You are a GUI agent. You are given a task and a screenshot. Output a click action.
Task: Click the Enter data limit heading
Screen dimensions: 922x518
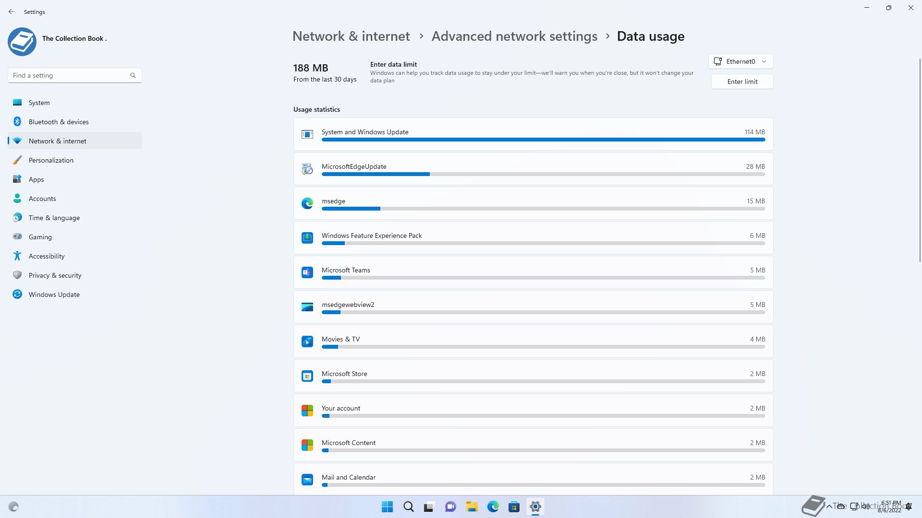pos(393,64)
